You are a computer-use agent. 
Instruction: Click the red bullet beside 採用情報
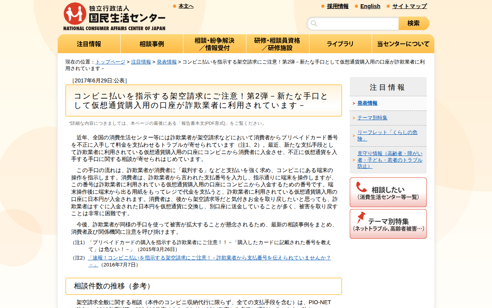click(322, 6)
